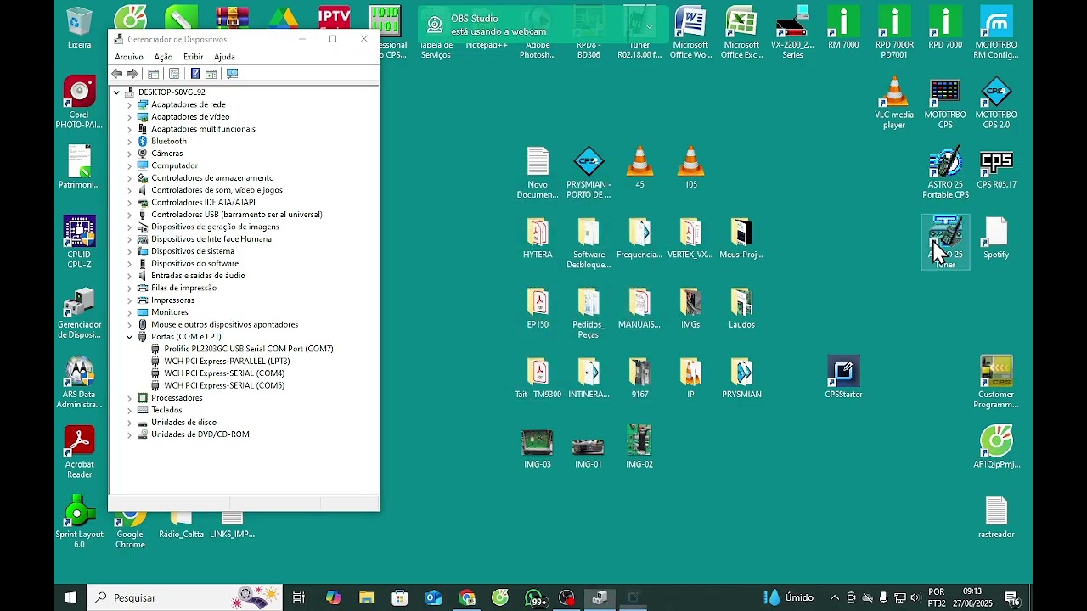Select Unidades de DVD/CD-ROM item

200,434
